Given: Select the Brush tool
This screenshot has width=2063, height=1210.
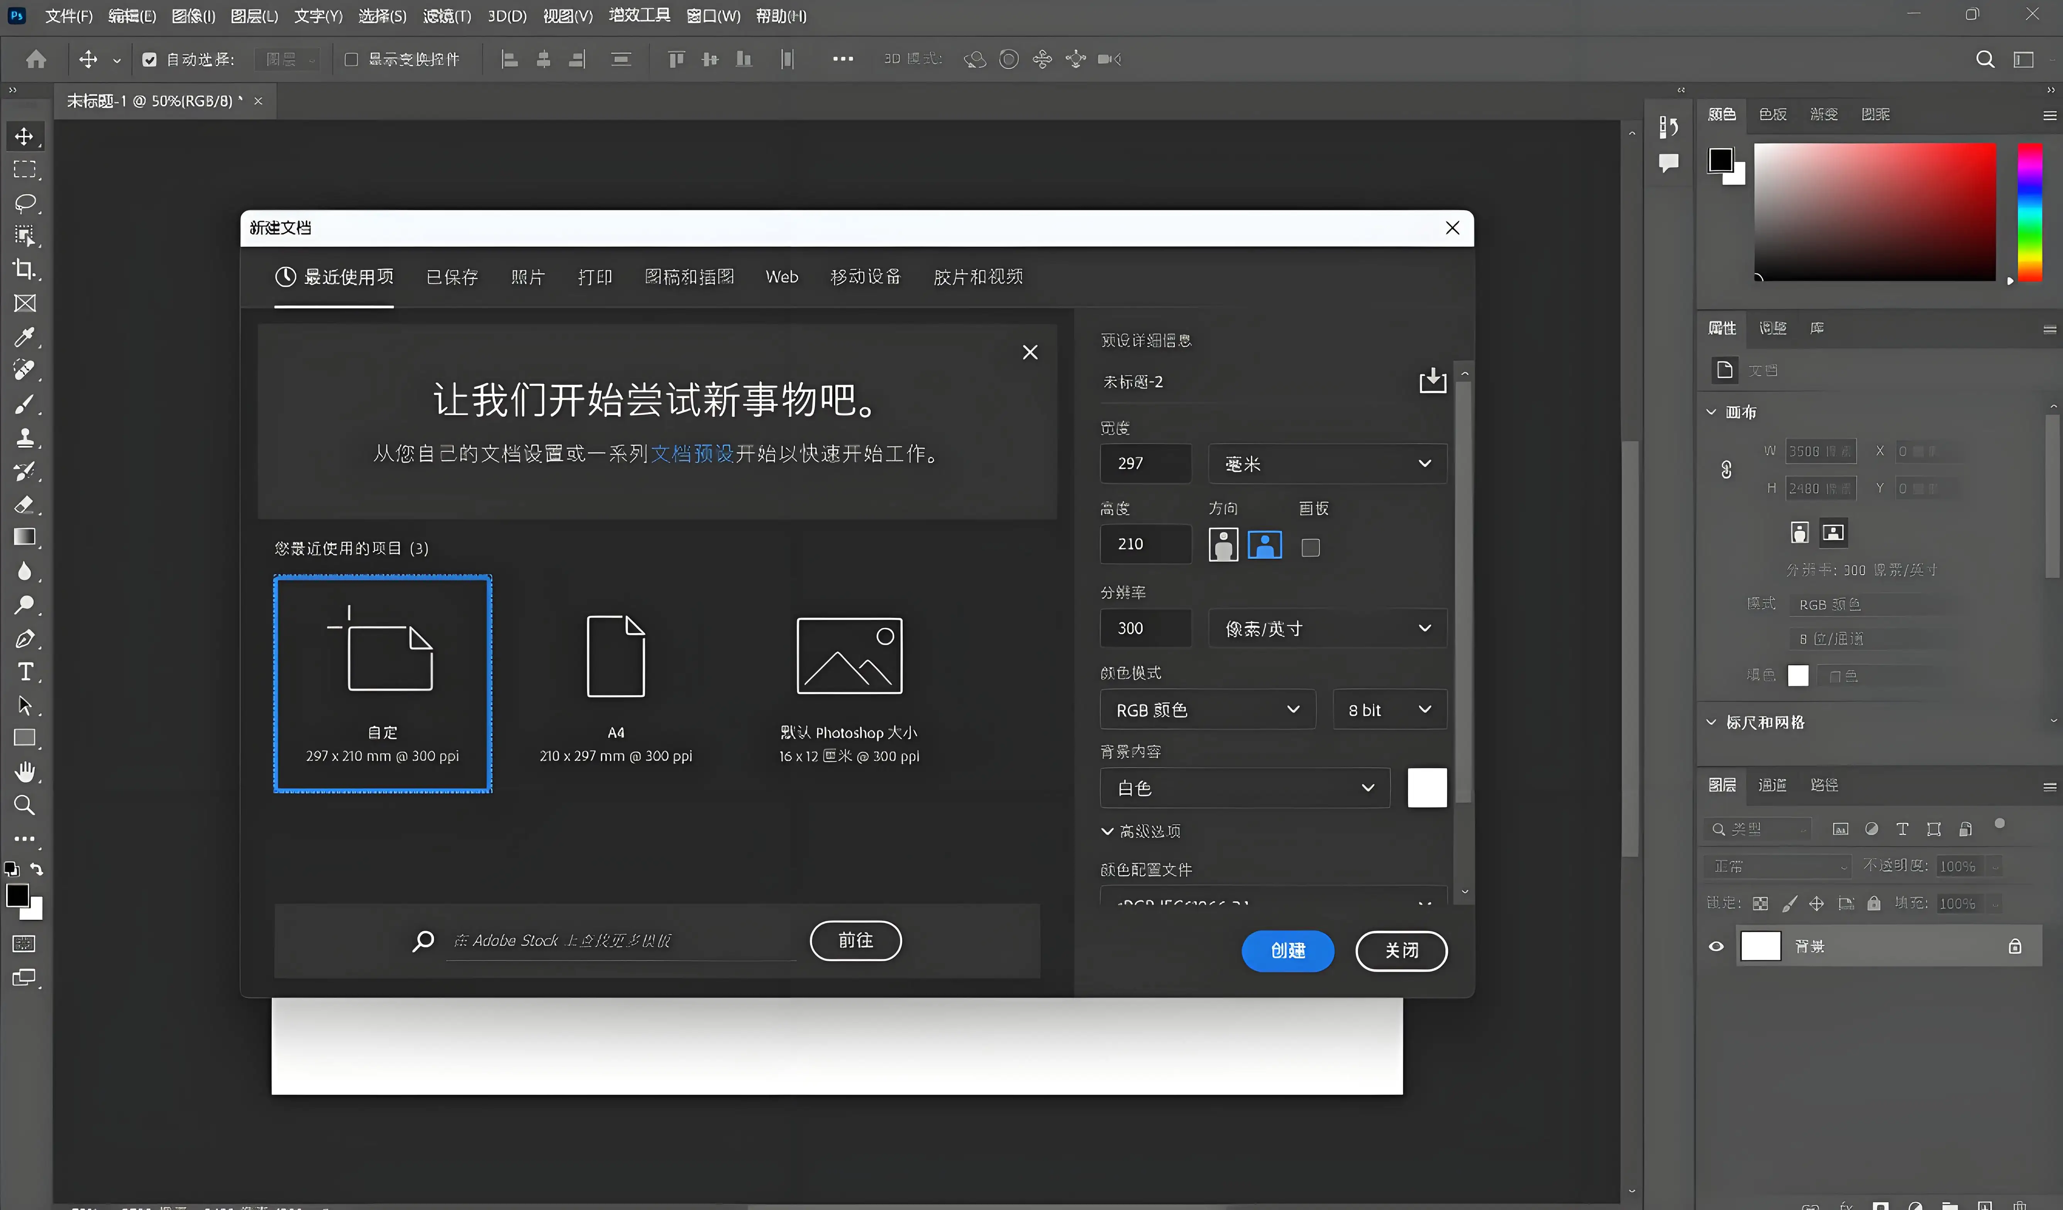Looking at the screenshot, I should click(x=25, y=404).
